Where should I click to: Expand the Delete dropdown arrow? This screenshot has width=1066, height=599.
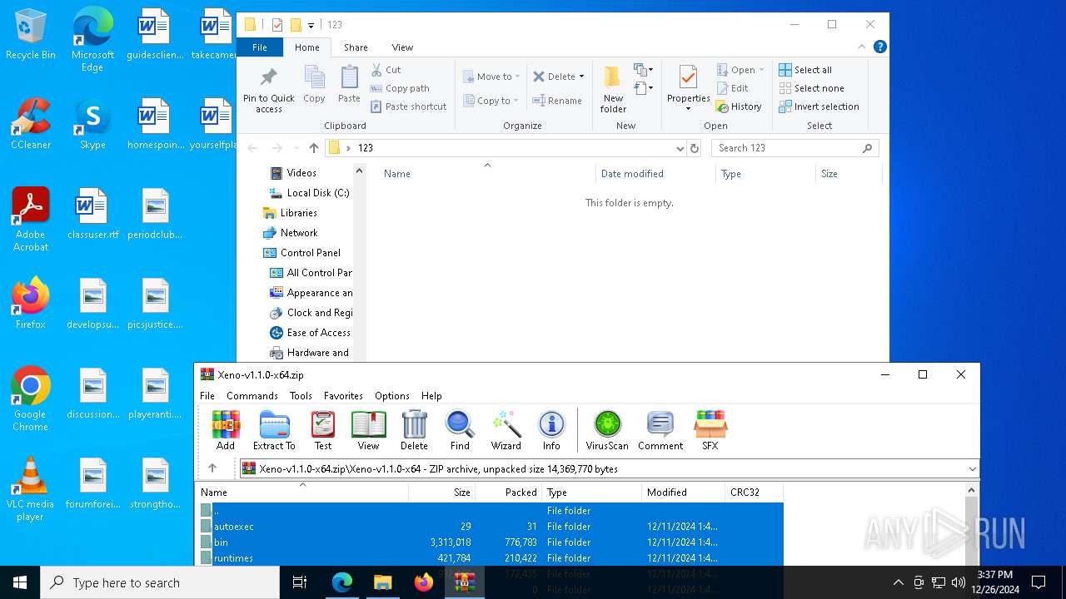click(x=581, y=77)
